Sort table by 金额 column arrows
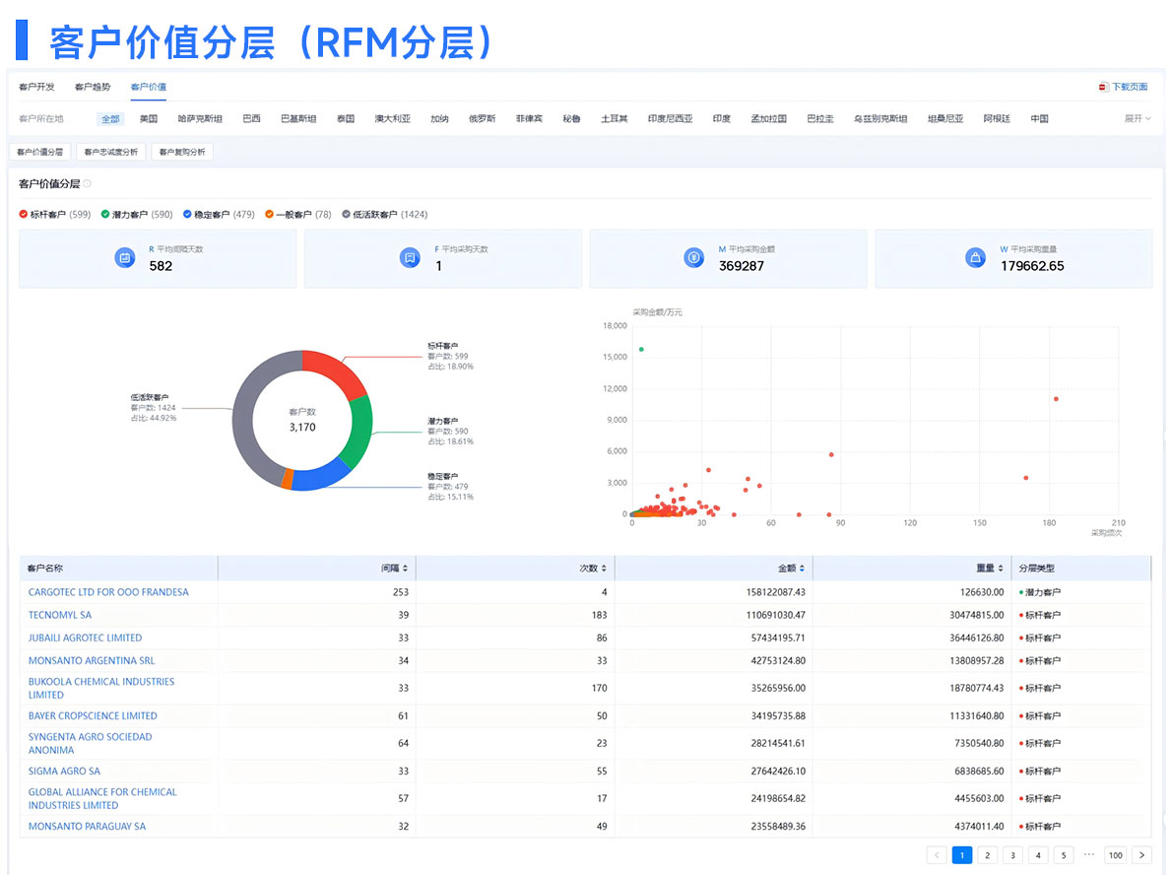The height and width of the screenshot is (875, 1172). pos(802,569)
